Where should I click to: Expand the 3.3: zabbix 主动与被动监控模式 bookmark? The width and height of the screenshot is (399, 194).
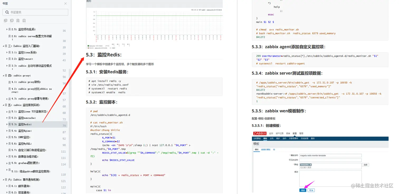pos(7,66)
